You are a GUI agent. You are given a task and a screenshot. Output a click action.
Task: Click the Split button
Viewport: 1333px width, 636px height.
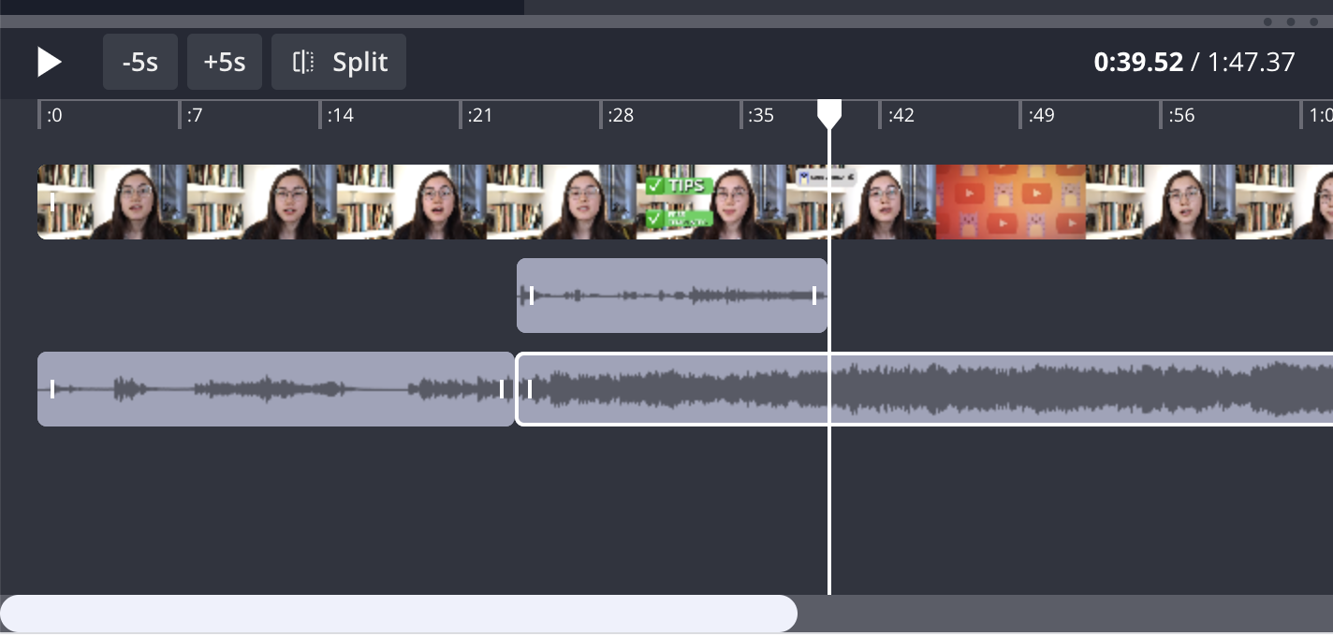pos(339,62)
